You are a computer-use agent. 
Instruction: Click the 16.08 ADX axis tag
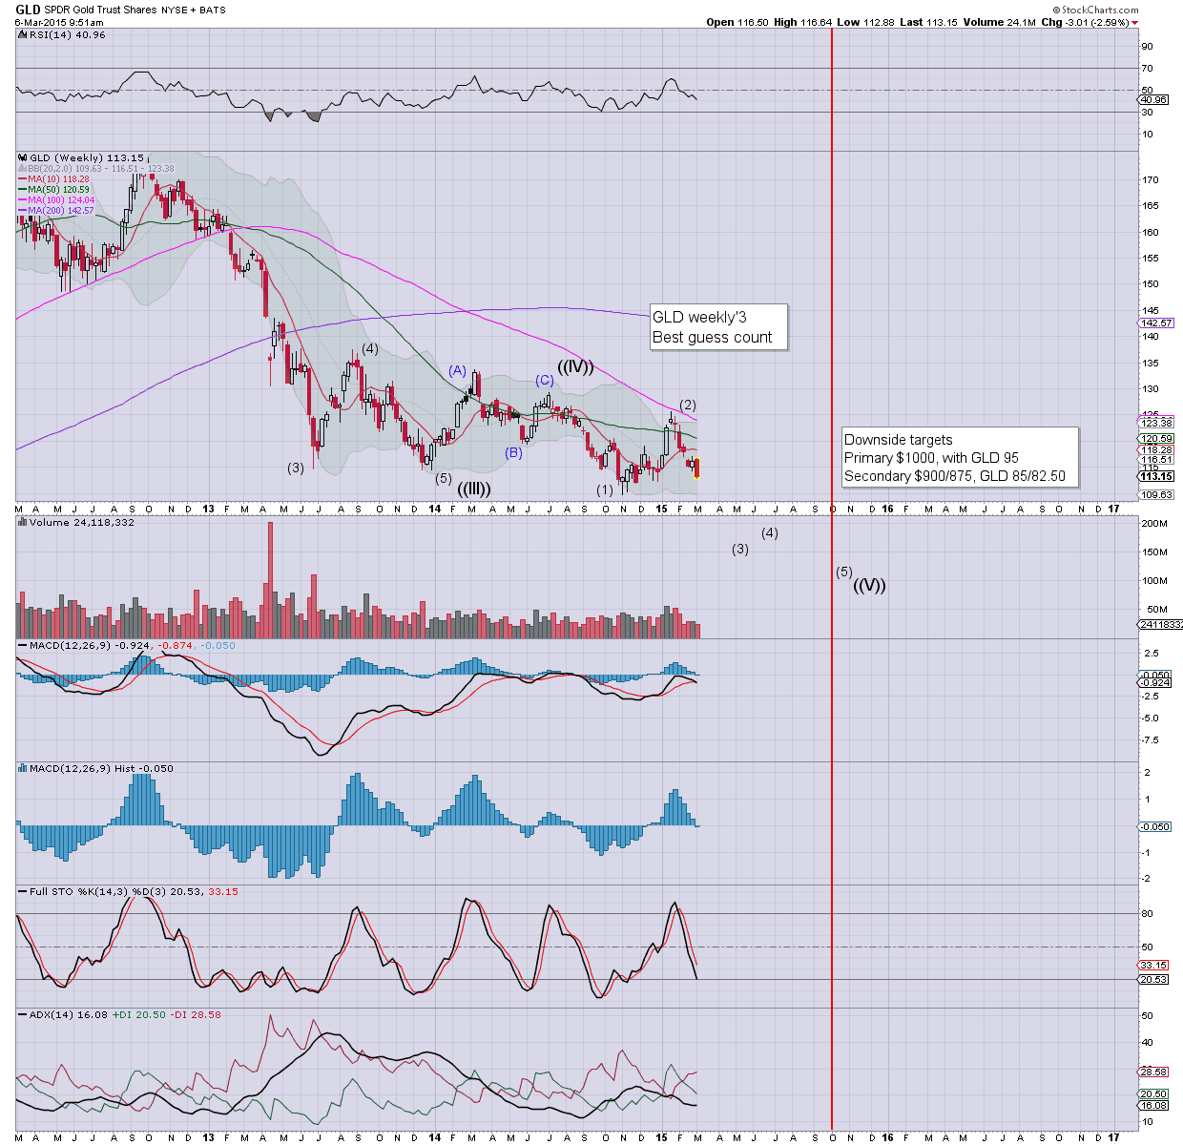(x=1154, y=1105)
